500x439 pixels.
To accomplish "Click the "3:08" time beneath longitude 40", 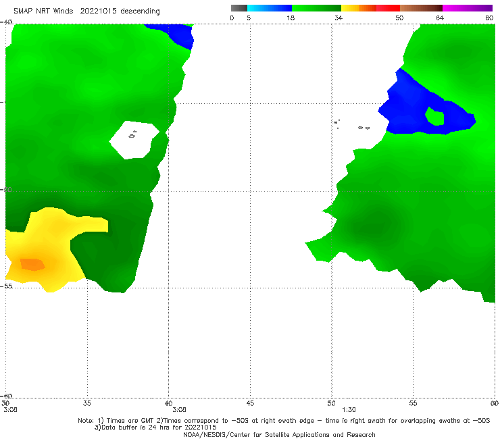I will coord(179,410).
